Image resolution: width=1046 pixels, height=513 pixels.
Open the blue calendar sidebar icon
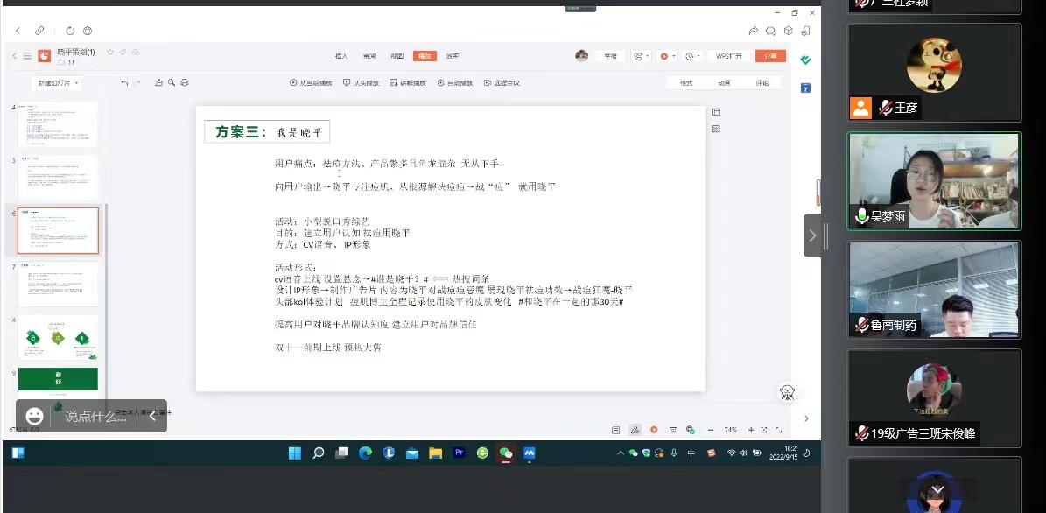click(806, 88)
